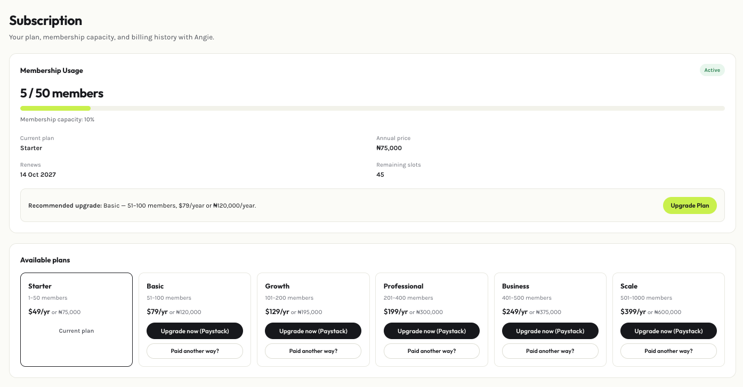Image resolution: width=743 pixels, height=387 pixels.
Task: Upgrade to Basic plan via Paystack
Action: (195, 331)
